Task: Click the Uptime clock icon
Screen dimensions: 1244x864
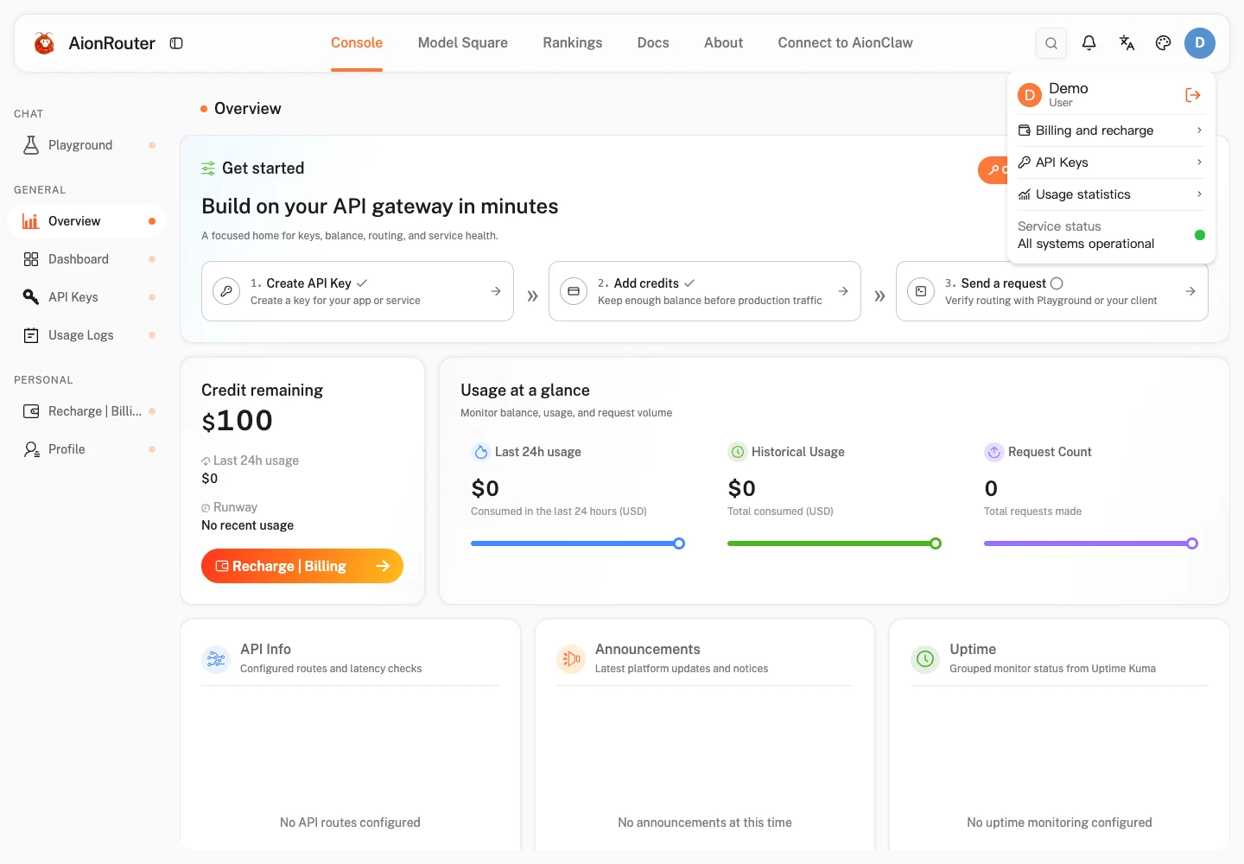Action: click(925, 659)
